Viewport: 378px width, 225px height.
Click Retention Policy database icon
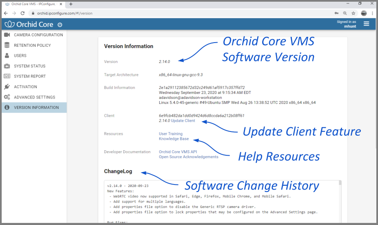[x=7, y=45]
